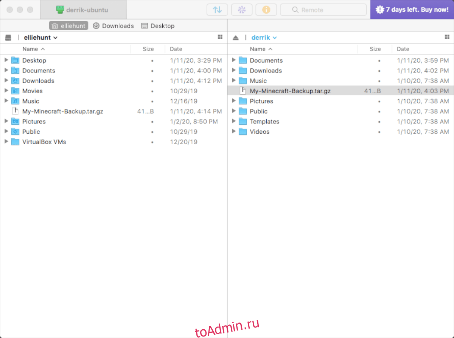The width and height of the screenshot is (454, 338).
Task: Open the elliehunt path dropdown
Action: pos(40,38)
